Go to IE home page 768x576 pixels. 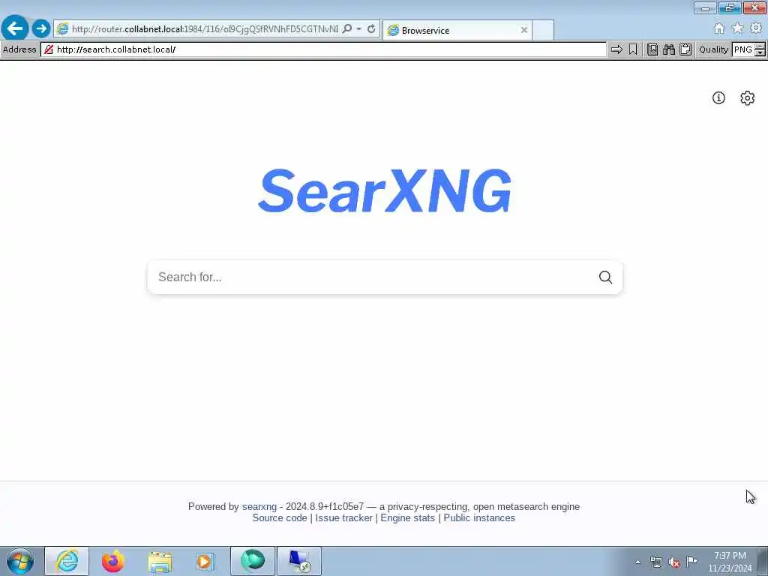[718, 28]
